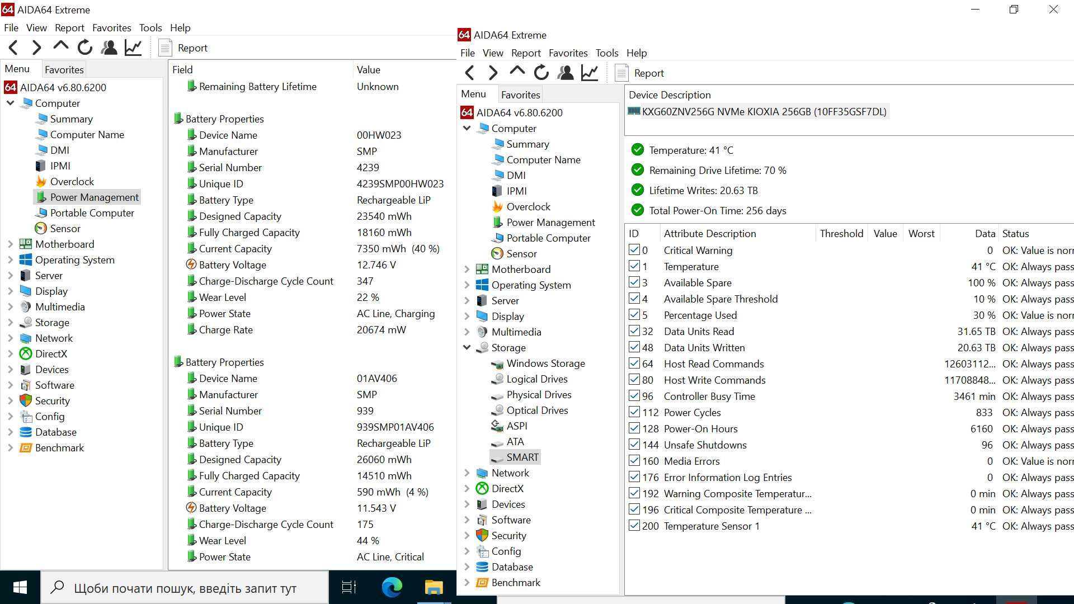Uncheck Power Cycles attribute checkbox
This screenshot has width=1074, height=604.
point(634,412)
